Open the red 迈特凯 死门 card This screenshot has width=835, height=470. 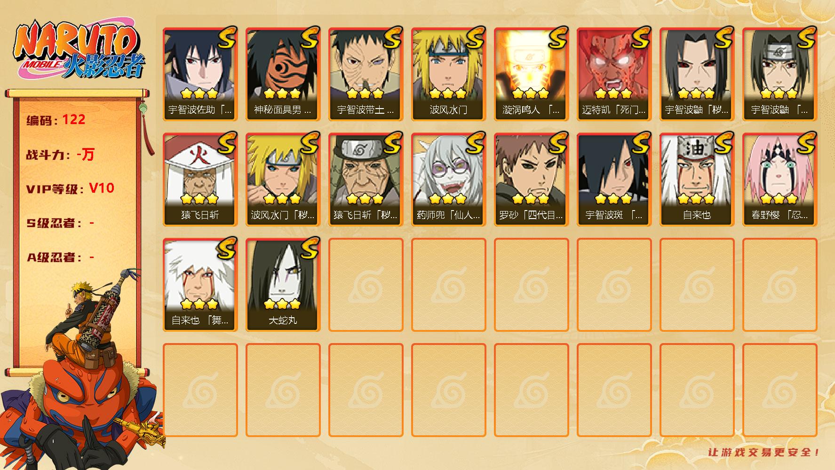(614, 74)
